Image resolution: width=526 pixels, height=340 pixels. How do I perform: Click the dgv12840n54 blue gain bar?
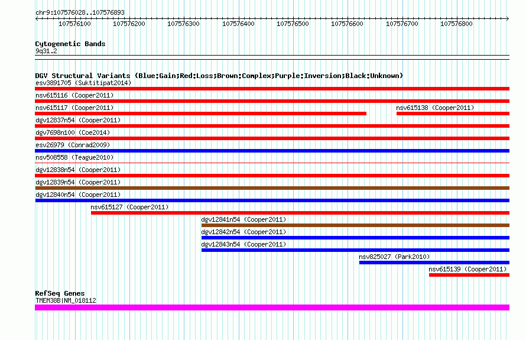272,200
